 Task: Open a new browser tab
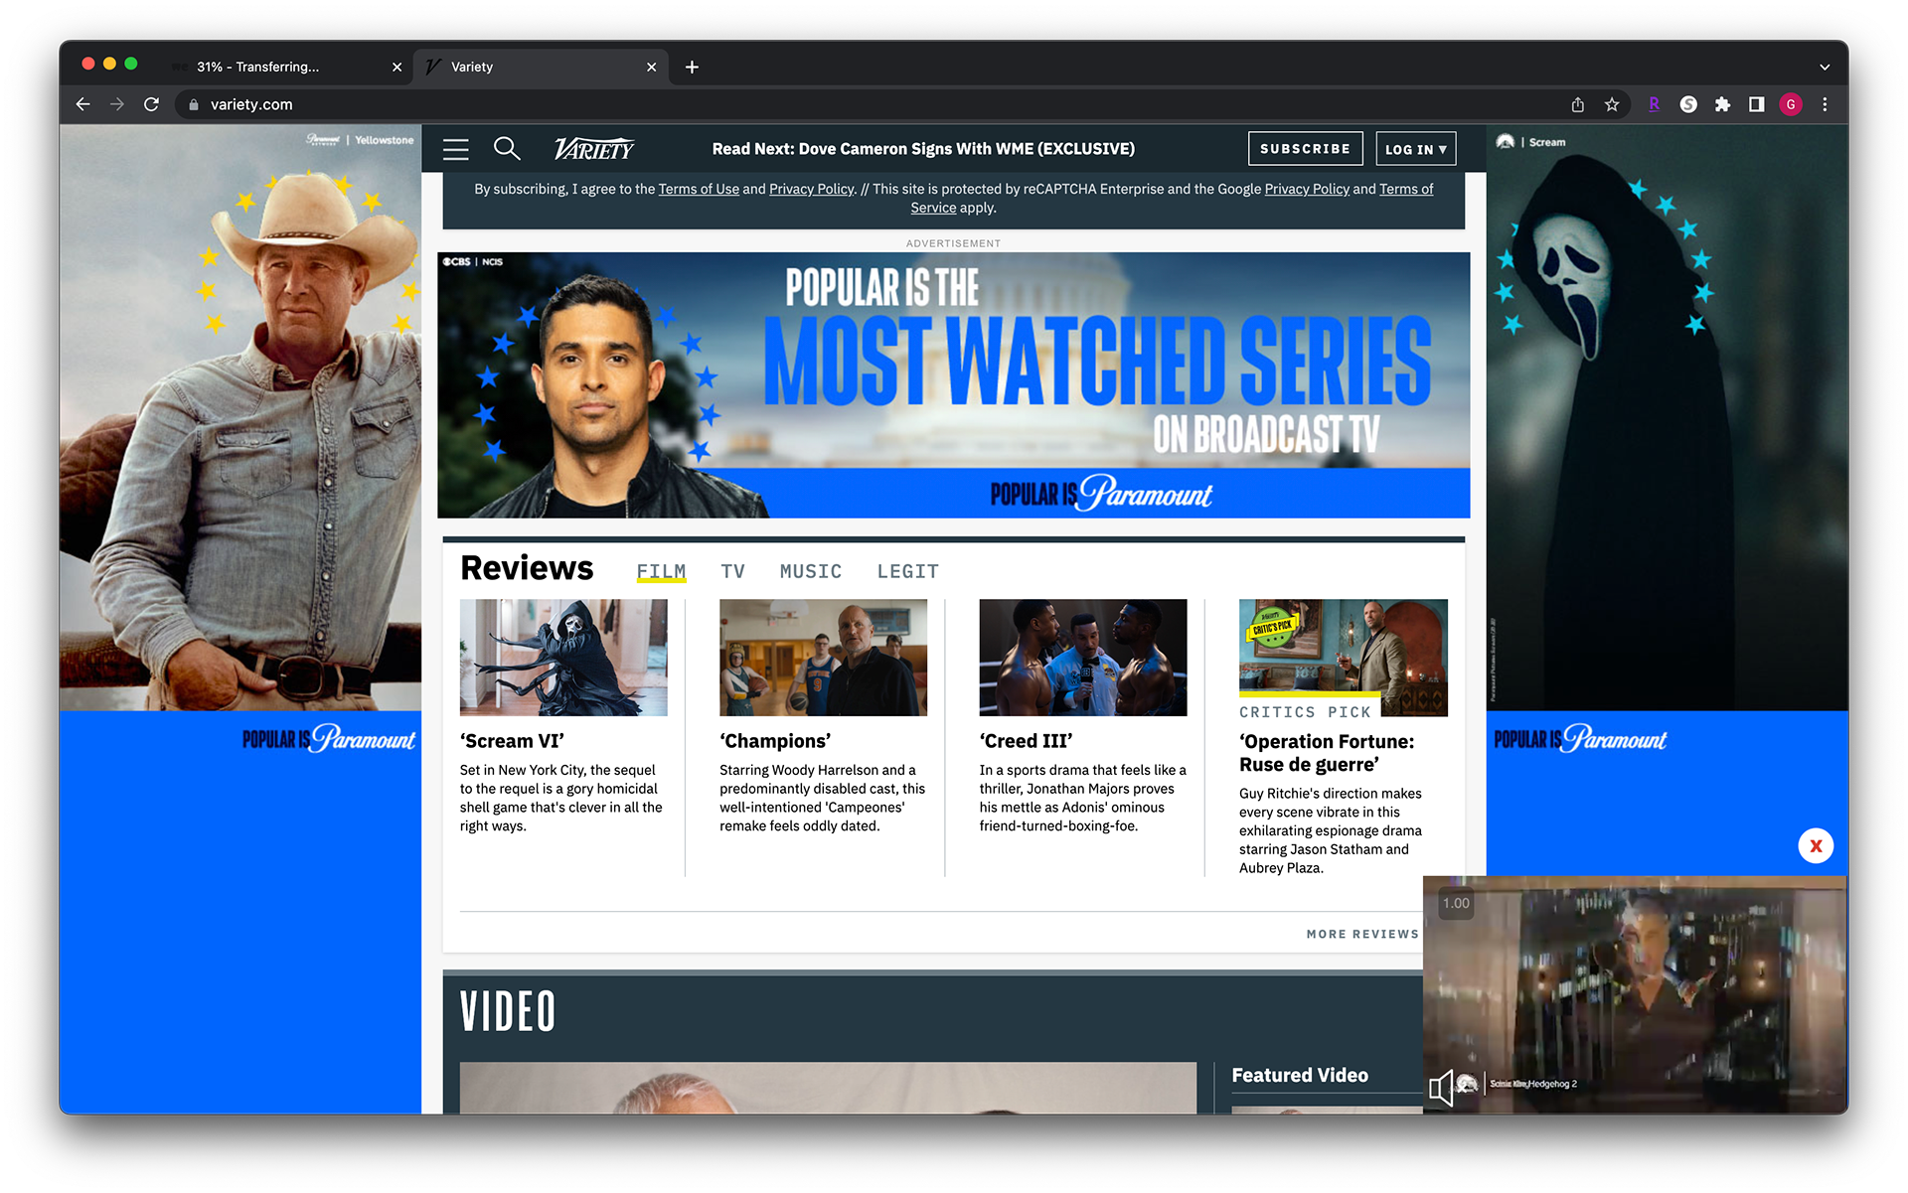[x=692, y=67]
